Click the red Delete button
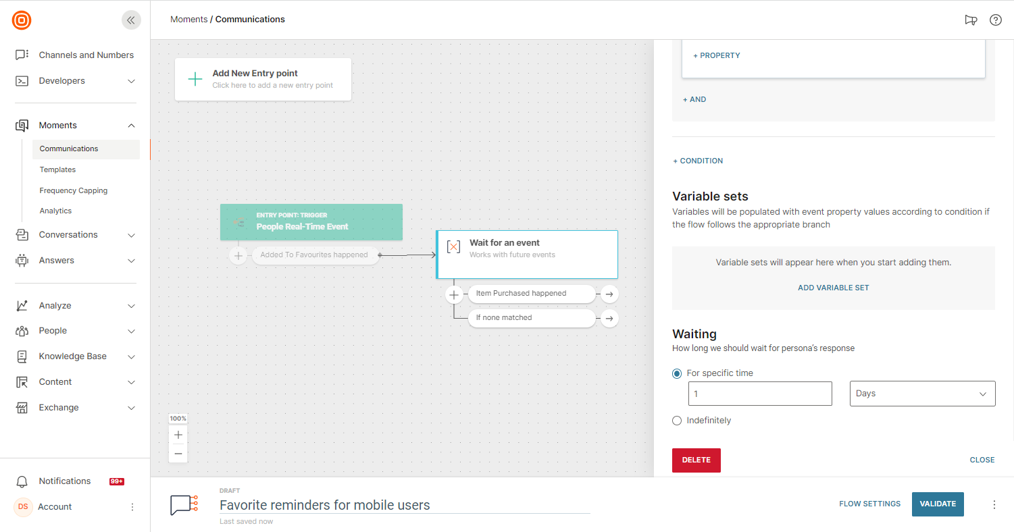 [696, 460]
